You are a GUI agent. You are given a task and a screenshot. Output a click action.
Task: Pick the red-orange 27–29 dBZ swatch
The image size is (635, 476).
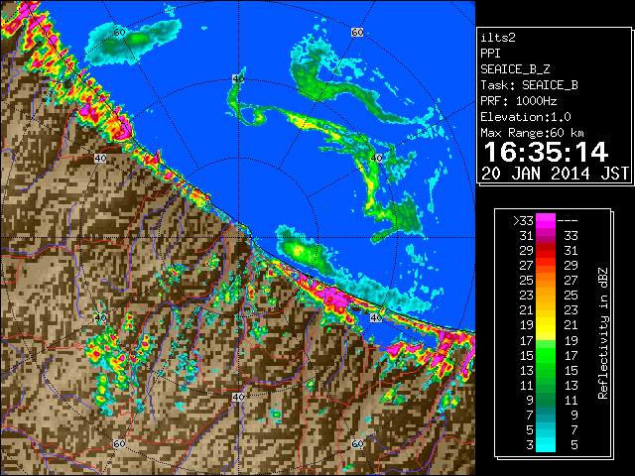(546, 266)
